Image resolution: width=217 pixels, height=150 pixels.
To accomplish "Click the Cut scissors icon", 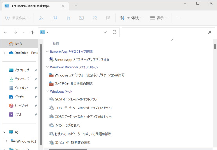I will tap(41, 18).
